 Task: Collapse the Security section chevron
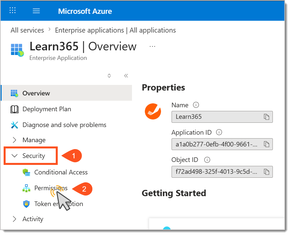pos(15,156)
